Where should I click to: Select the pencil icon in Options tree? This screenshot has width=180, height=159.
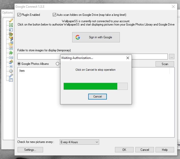point(11,20)
